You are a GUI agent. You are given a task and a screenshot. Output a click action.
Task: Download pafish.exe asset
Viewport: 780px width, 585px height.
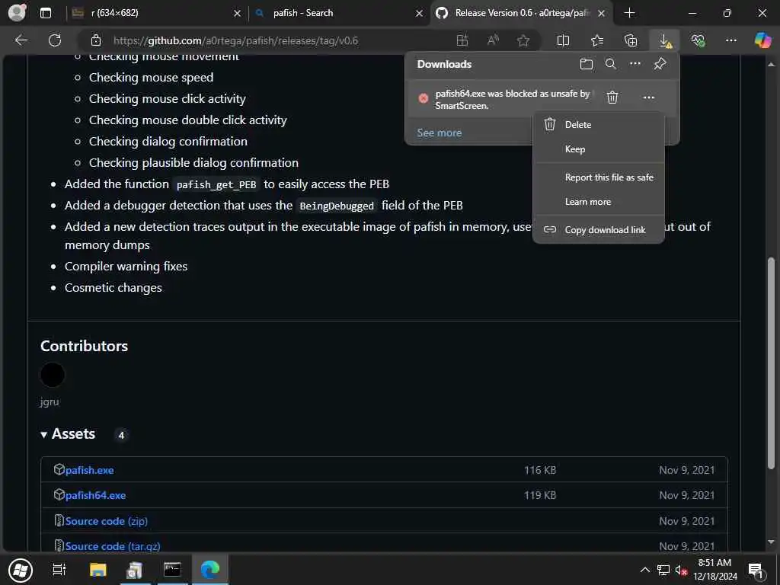[90, 470]
